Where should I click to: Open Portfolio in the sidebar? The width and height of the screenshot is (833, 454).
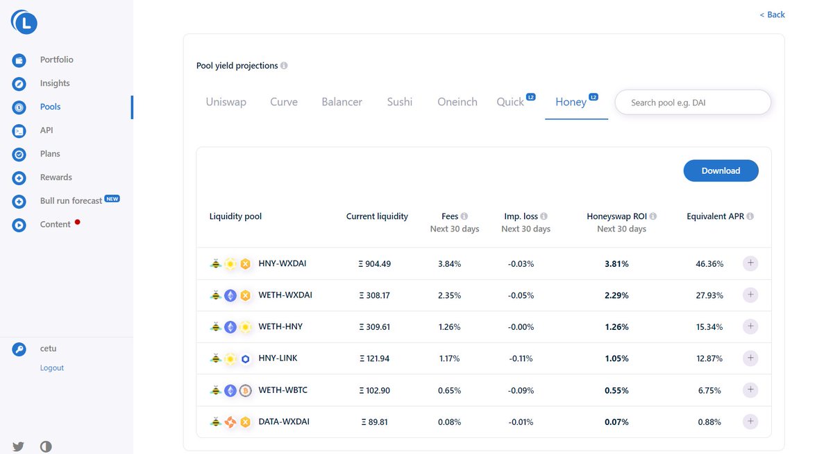pos(56,60)
